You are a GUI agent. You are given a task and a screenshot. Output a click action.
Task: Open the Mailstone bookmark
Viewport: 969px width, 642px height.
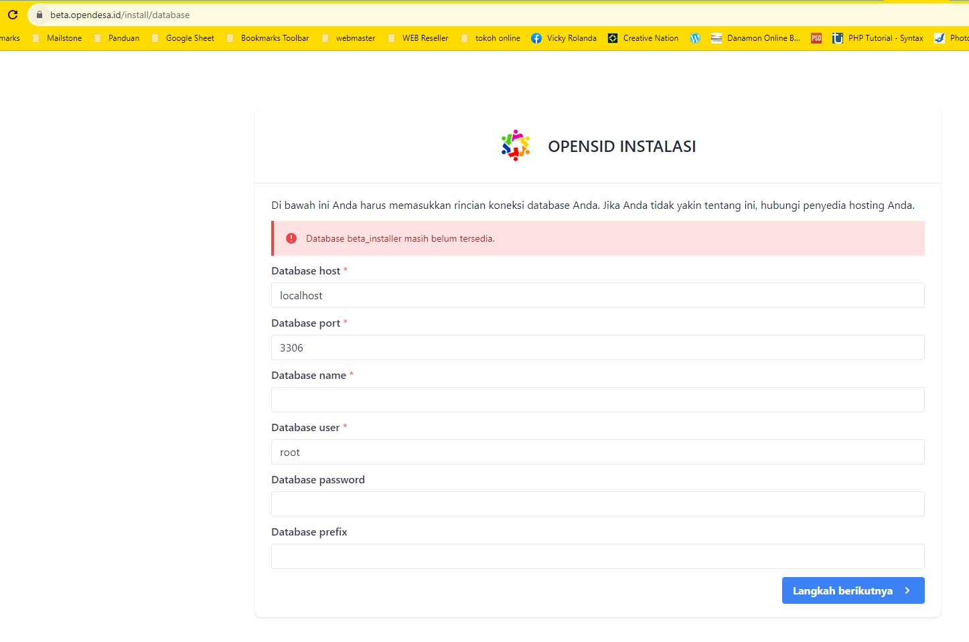64,38
